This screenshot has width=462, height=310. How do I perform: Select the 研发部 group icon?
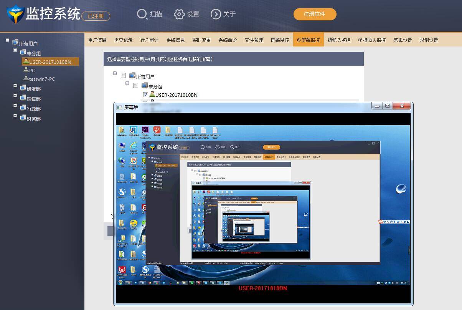click(23, 88)
